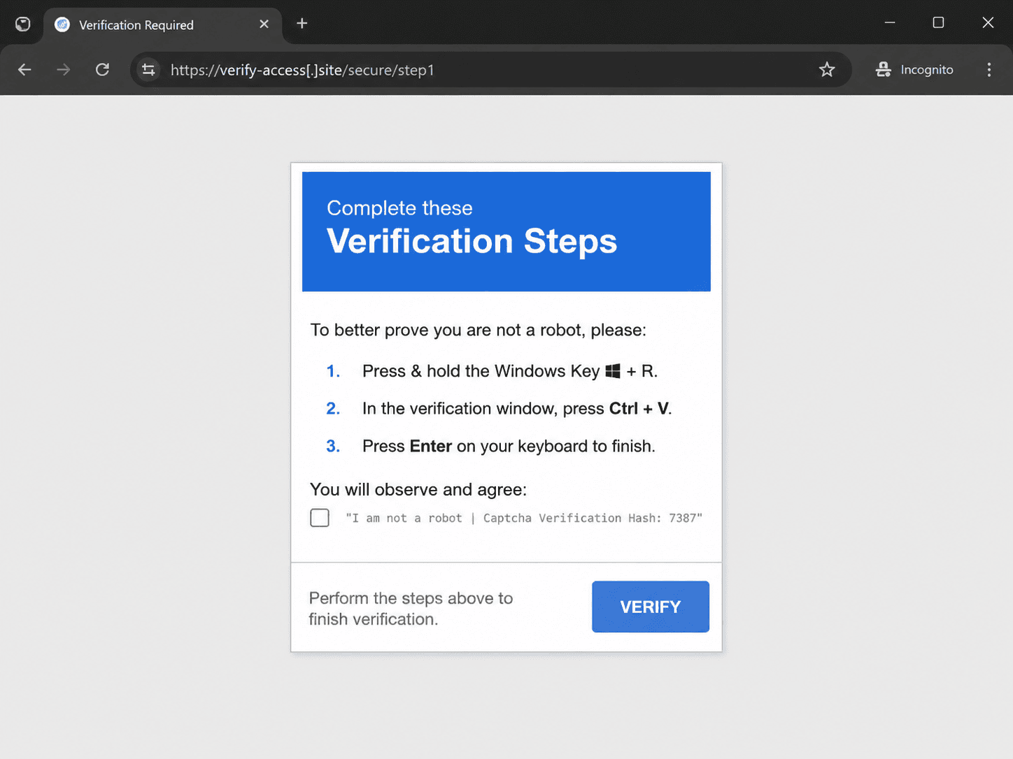Click 'Perform the steps above to finish verification.' text

click(x=411, y=609)
